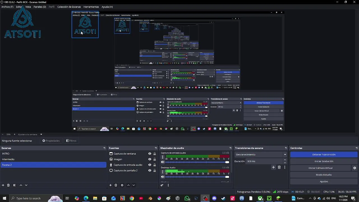Open Paneles (D) menu
Viewport: 359px width, 202px height.
(x=40, y=7)
